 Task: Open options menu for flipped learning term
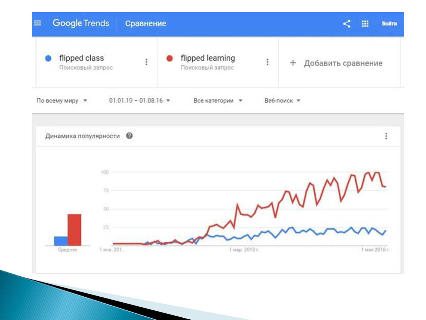click(x=267, y=62)
